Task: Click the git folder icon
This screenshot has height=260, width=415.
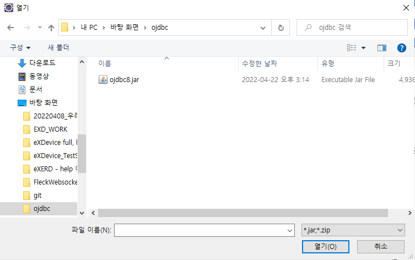Action: coord(26,196)
